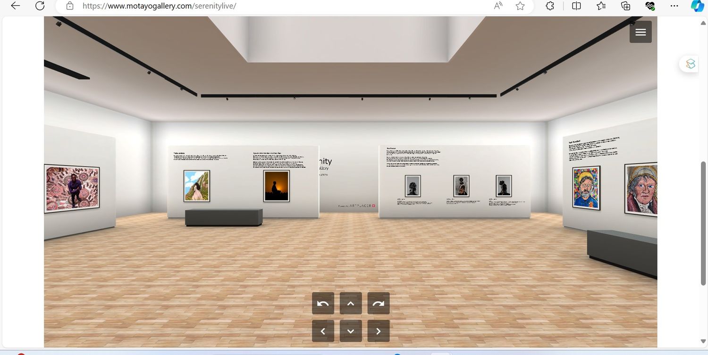View the sunset silhouette artwork
Viewport: 708px width, 355px height.
(276, 186)
